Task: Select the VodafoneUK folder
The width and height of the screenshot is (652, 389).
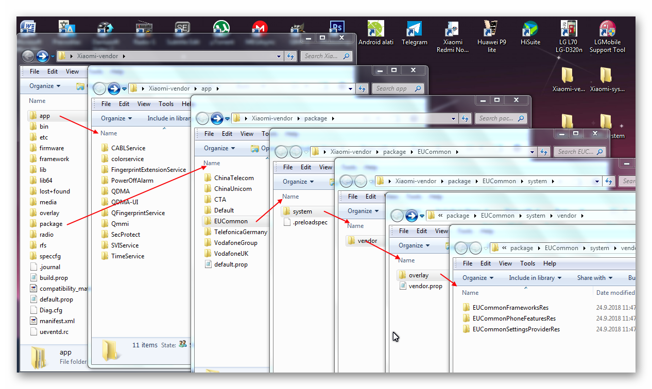Action: (x=226, y=254)
